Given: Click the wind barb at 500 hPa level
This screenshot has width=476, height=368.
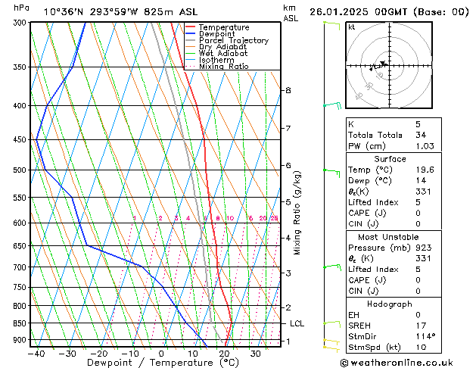Looking at the screenshot, I should tap(331, 173).
